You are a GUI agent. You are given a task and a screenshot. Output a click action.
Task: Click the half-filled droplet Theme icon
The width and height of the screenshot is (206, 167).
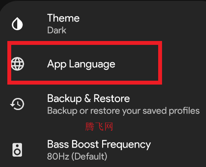click(x=17, y=24)
